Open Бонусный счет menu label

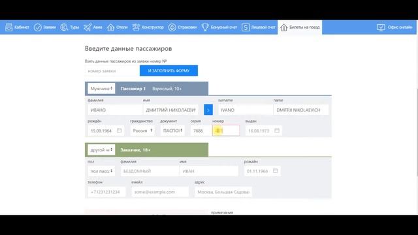tap(223, 27)
